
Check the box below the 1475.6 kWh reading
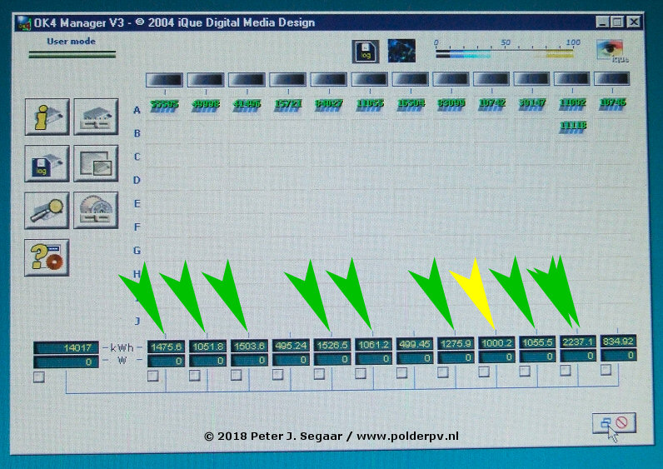pos(153,377)
